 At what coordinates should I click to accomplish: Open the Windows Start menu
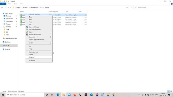point(3,95)
